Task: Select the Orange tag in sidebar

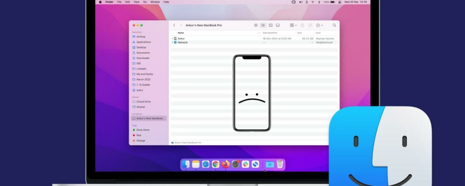Action: click(138, 141)
